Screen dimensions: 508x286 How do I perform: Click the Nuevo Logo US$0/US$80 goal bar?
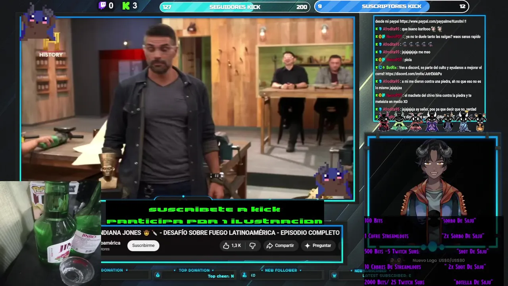438,261
